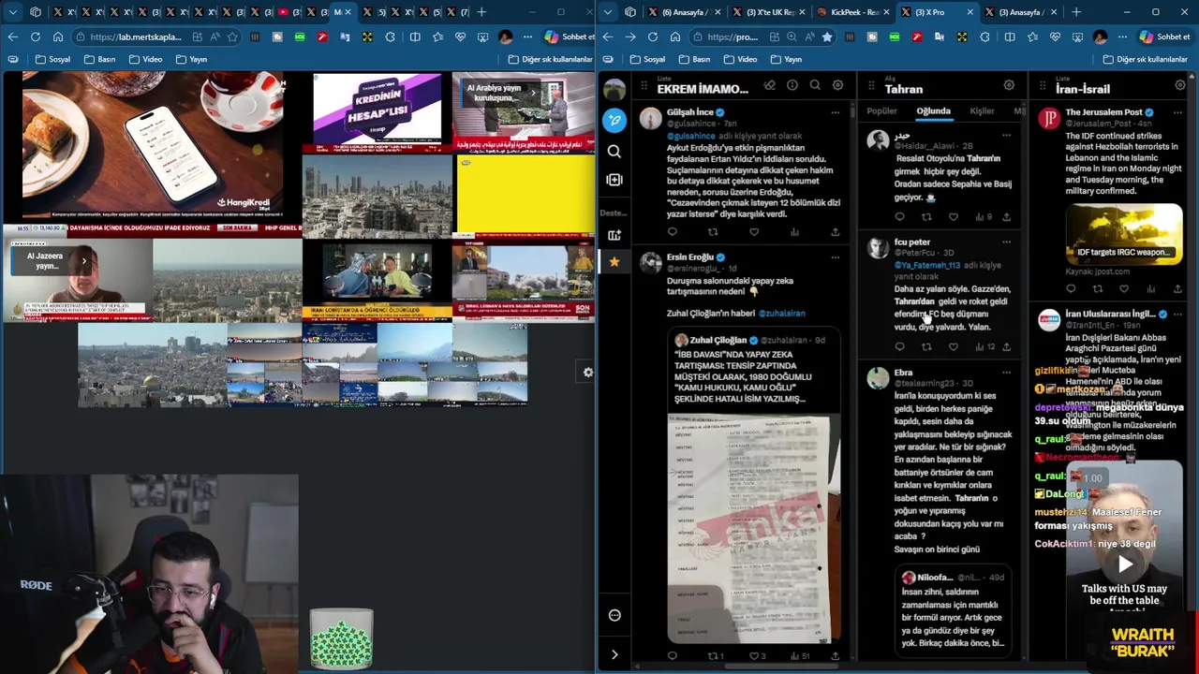The image size is (1199, 674).
Task: Retweet fcu peter's post
Action: pos(926,346)
